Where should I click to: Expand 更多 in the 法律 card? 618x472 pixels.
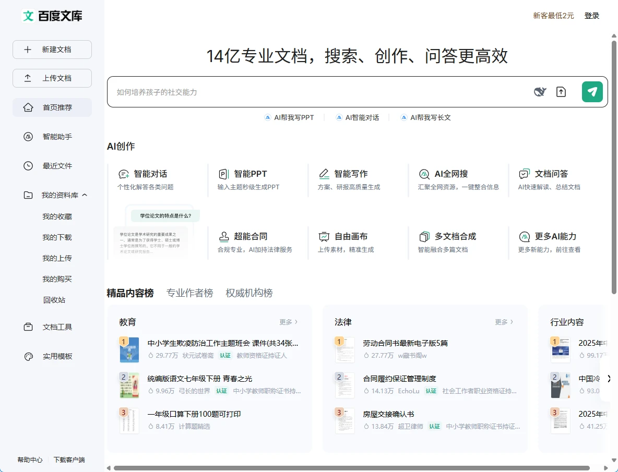(504, 322)
